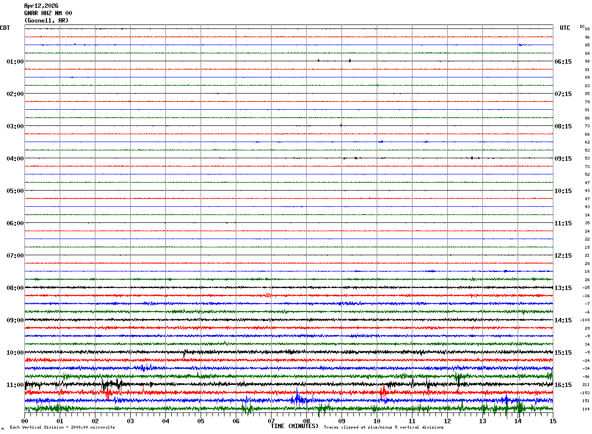Viewport: 592px width, 434px height.
Task: Select the 09:00 CDT hour label
Action: click(x=15, y=320)
